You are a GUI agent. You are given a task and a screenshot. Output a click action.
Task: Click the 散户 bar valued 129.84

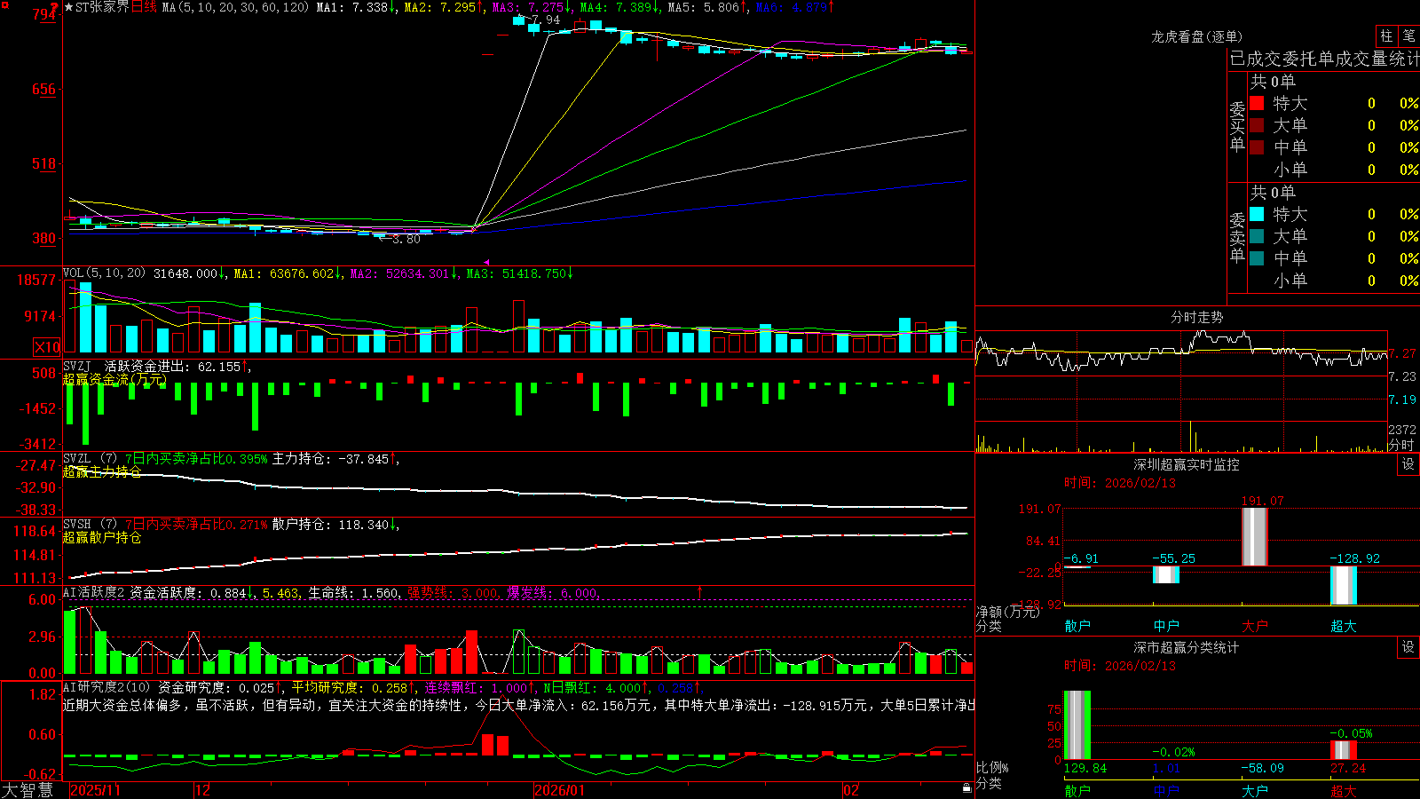pos(1077,724)
